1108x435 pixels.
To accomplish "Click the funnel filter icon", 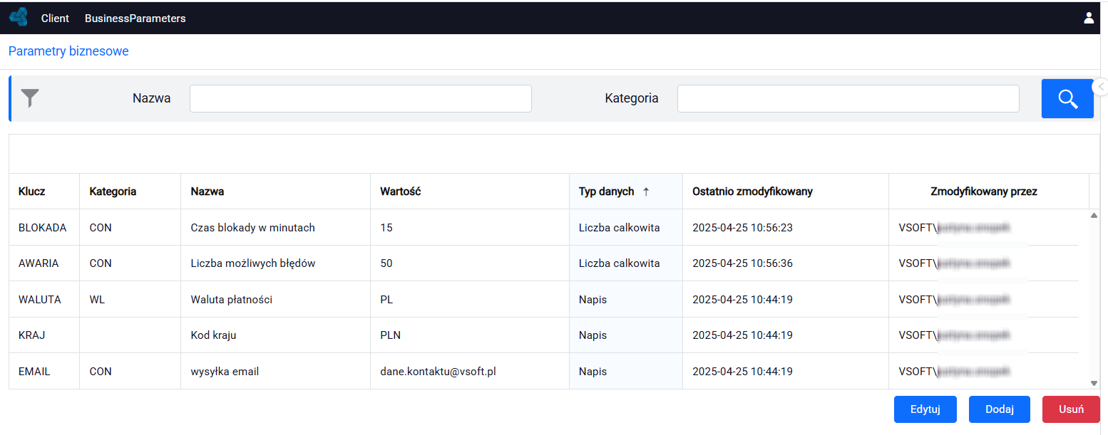I will click(30, 98).
